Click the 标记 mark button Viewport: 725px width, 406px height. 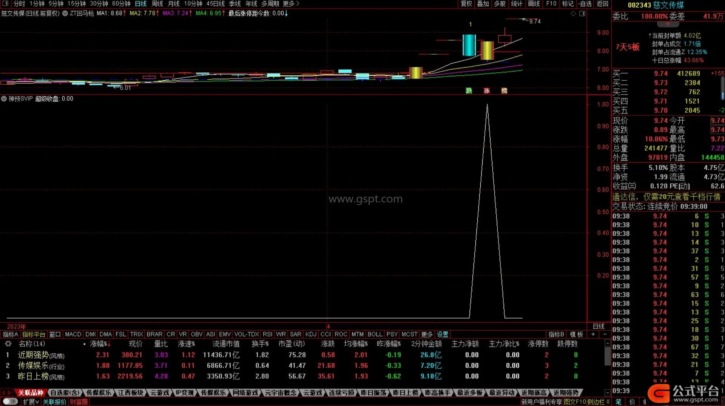point(568,4)
